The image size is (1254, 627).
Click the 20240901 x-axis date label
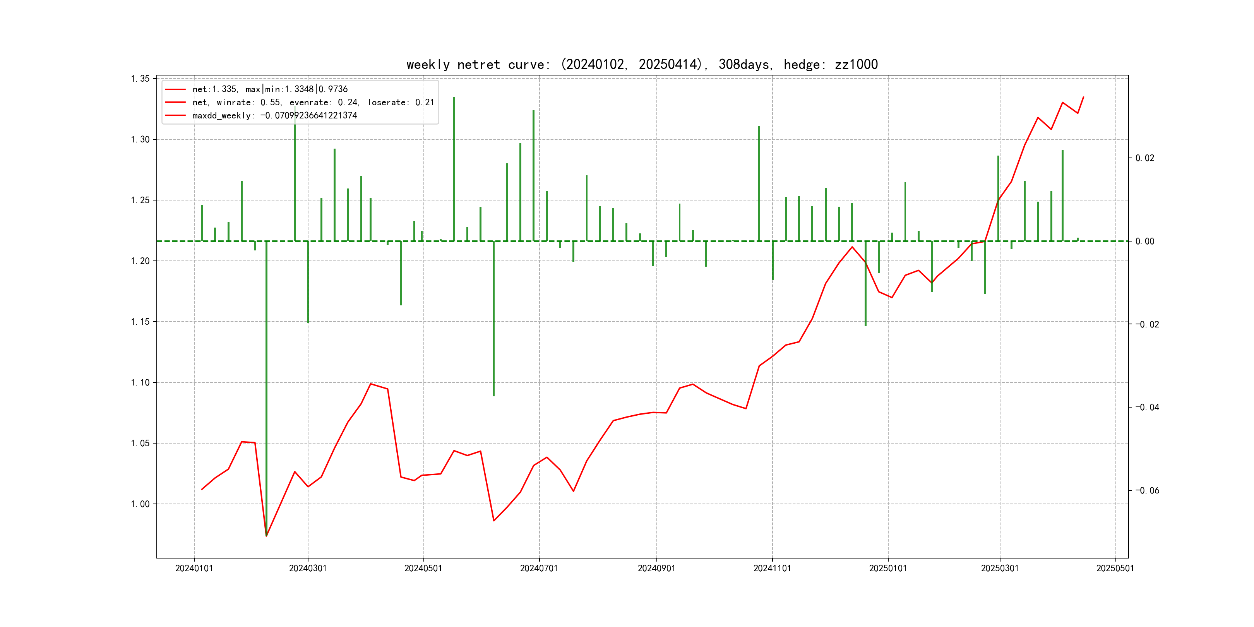[656, 568]
